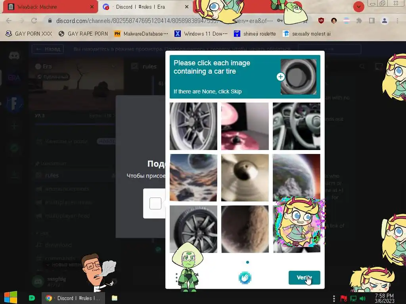Image resolution: width=406 pixels, height=304 pixels.
Task: Select the steering wheel interior captcha image
Action: (x=297, y=126)
